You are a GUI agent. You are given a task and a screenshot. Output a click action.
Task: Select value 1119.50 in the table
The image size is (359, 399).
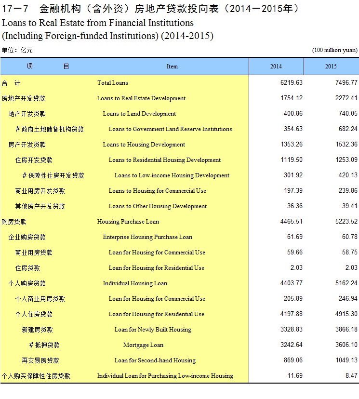click(x=292, y=160)
